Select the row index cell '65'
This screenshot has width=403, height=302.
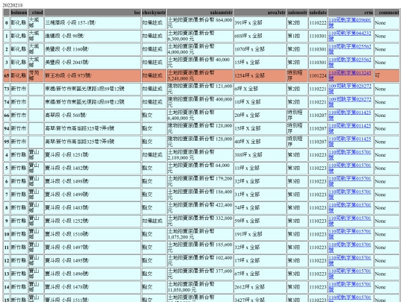pos(7,75)
